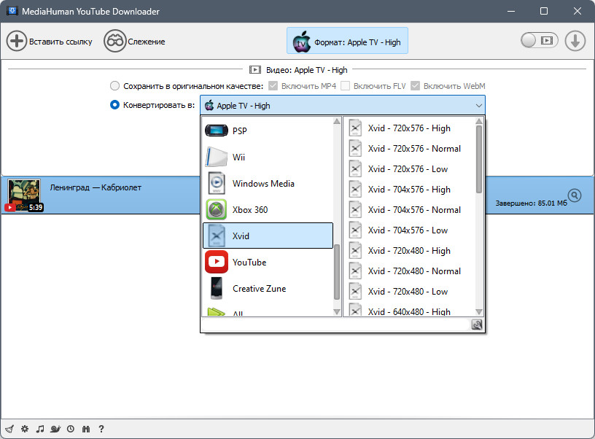
Task: Toggle the video mode switch in toolbar
Action: [540, 40]
